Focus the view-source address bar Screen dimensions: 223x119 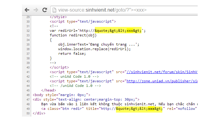point(124,10)
